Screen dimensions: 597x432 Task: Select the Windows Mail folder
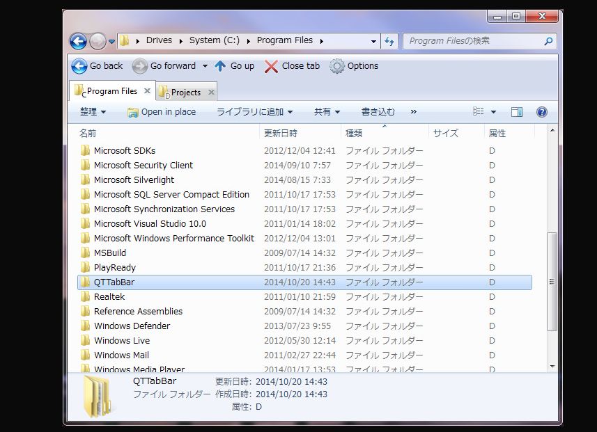[x=304, y=355]
